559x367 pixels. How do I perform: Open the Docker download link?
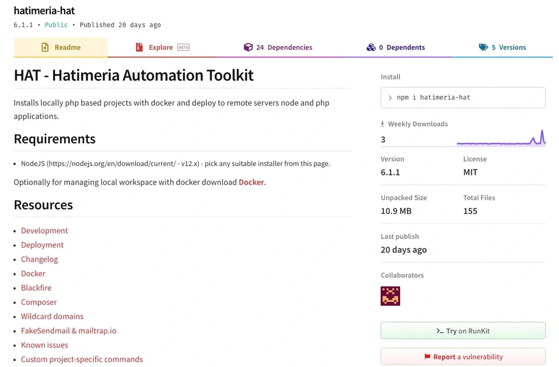(251, 182)
